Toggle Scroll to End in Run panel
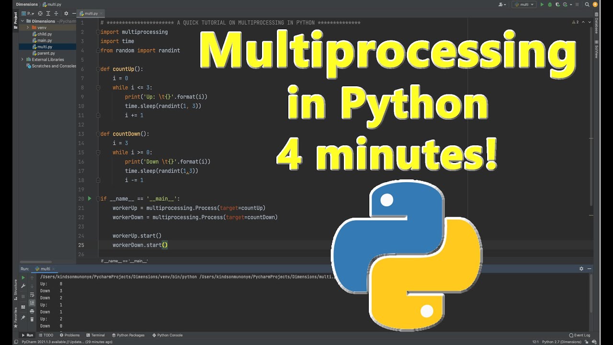613x345 pixels. pyautogui.click(x=32, y=303)
